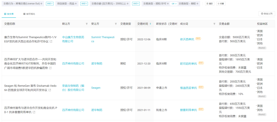Image resolution: width=277 pixels, height=122 pixels.
Task: Click the 研发状态 column header
Action: pyautogui.click(x=167, y=24)
